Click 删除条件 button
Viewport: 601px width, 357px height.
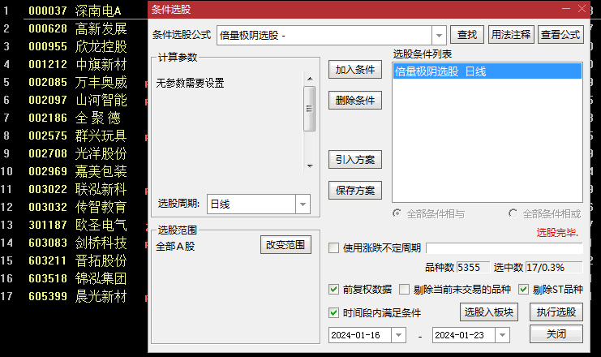pos(355,101)
